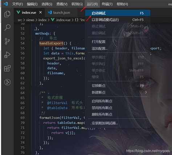The height and width of the screenshot is (155, 172).
Task: Open the Source Control branch icon
Action: point(7,41)
